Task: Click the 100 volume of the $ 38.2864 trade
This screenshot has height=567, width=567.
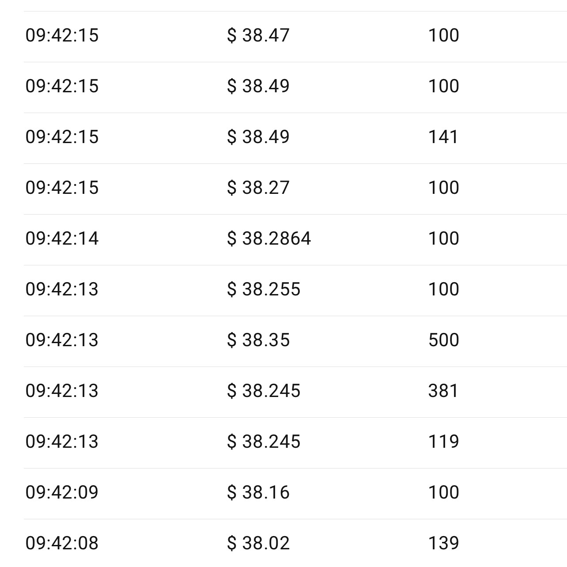Action: [443, 238]
